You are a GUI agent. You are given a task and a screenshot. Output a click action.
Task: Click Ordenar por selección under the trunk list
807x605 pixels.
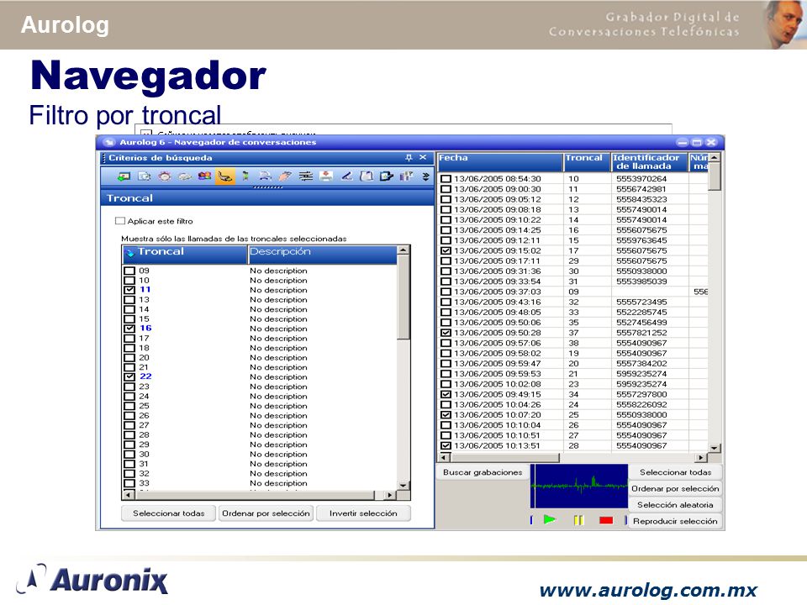266,513
